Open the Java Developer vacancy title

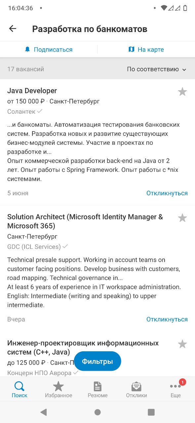pyautogui.click(x=32, y=91)
